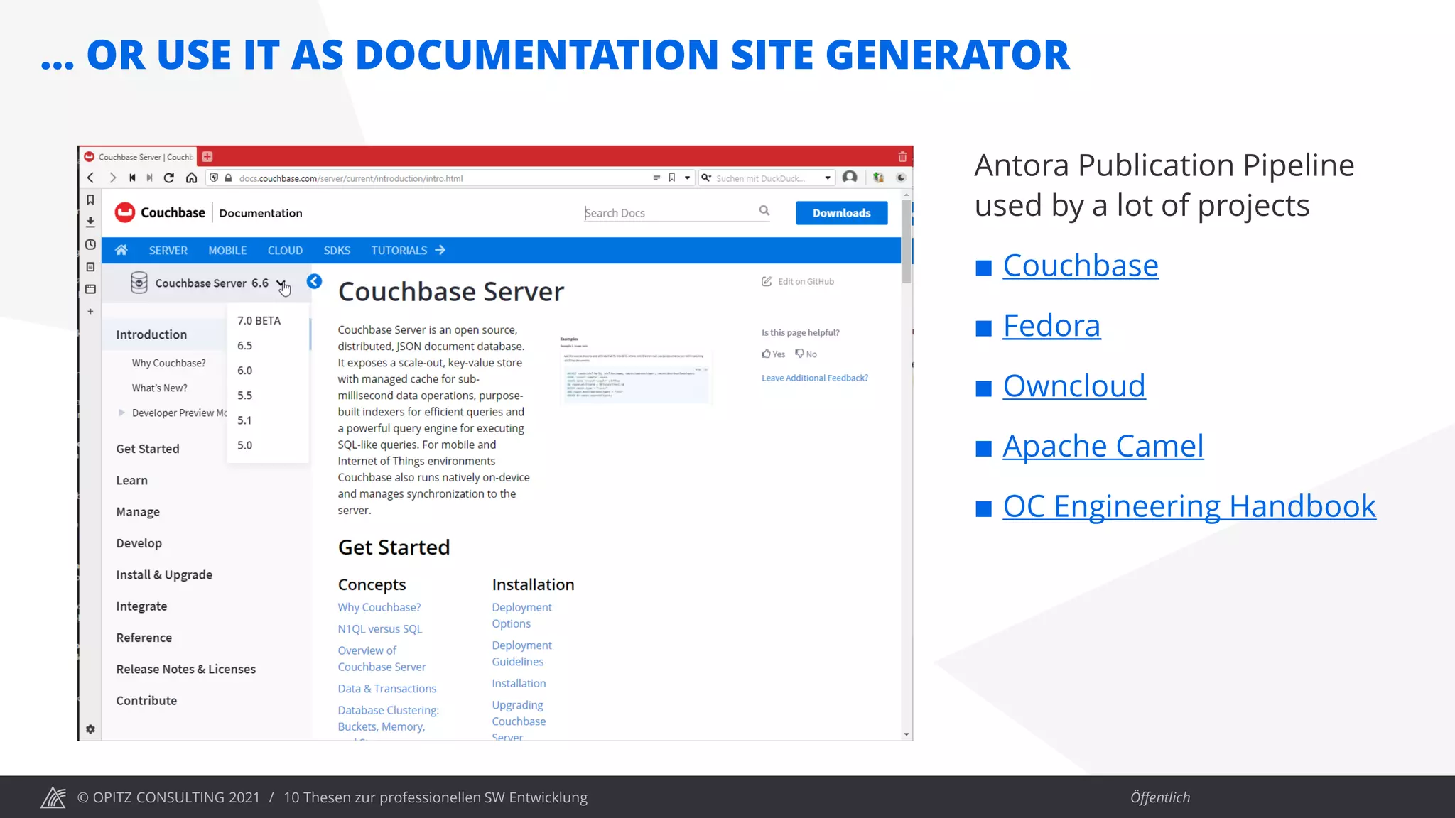Open the user profile avatar
This screenshot has height=818, width=1455.
(x=850, y=178)
